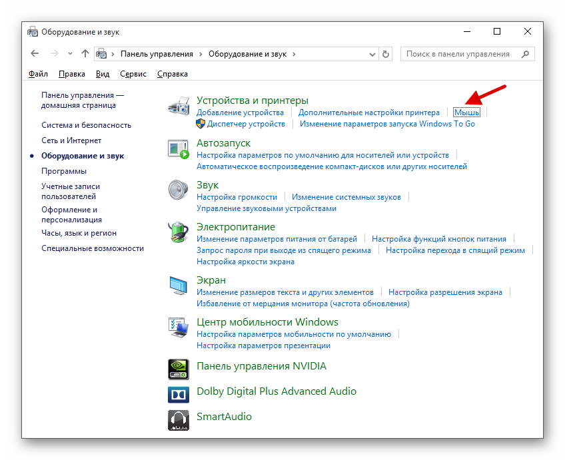
Task: Go back using the navigation arrow
Action: tap(35, 54)
